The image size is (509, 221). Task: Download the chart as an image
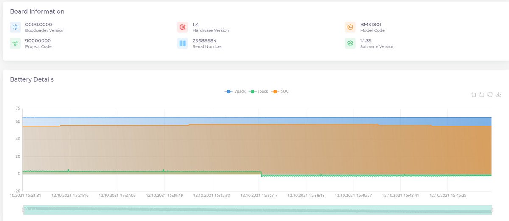click(x=499, y=95)
